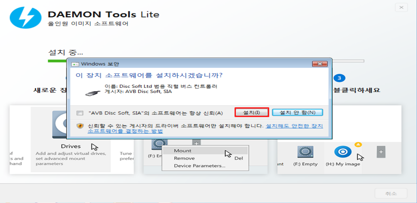Screen dimensions: 417x203
Task: Click the Drives disc icon
Action: click(60, 124)
